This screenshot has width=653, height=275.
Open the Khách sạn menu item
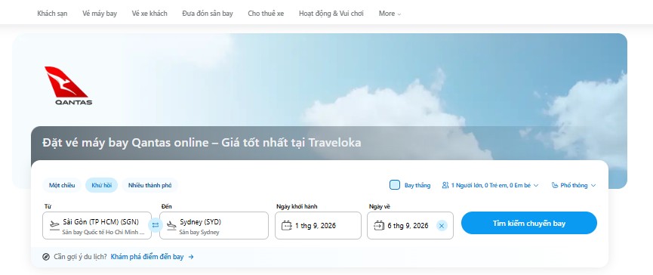53,14
